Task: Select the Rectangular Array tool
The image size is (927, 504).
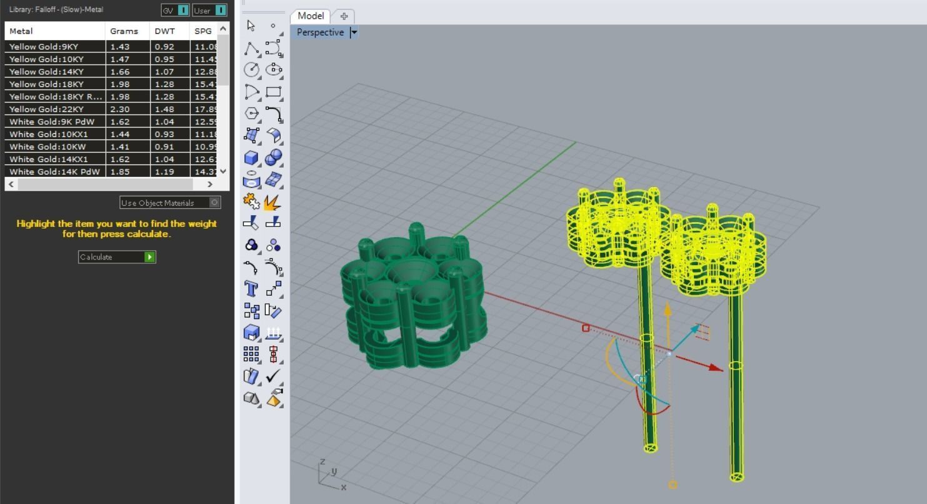Action: (x=251, y=355)
